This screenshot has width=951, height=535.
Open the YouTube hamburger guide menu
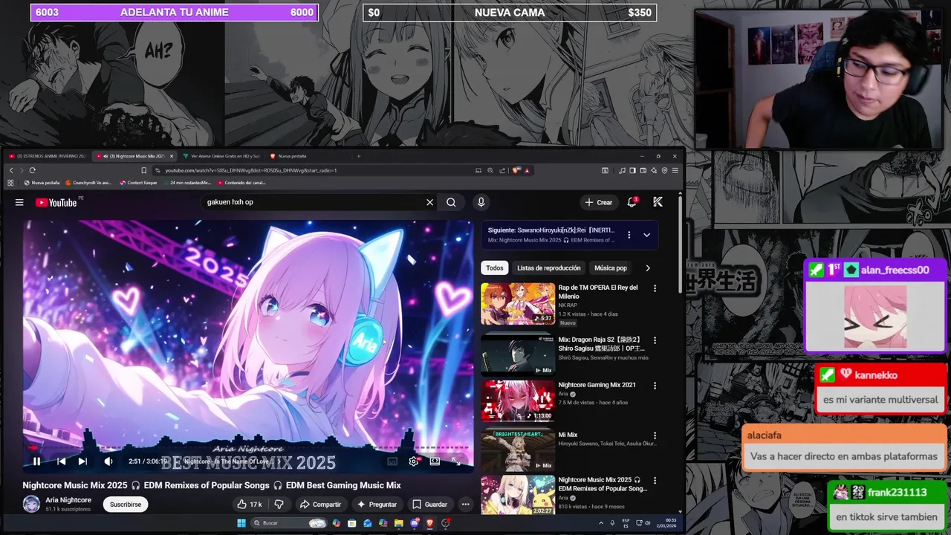(x=19, y=202)
